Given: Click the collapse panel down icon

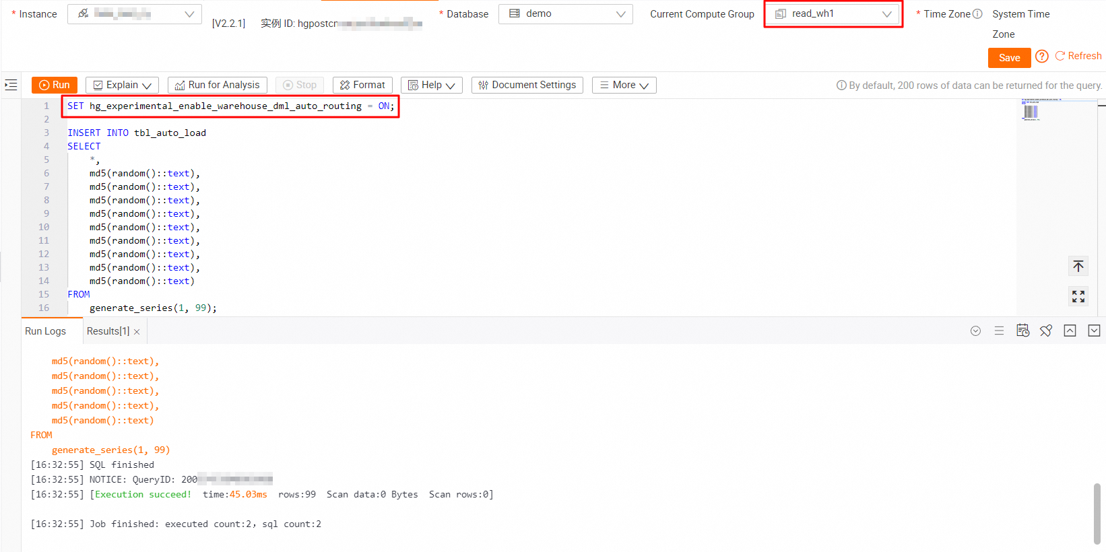Looking at the screenshot, I should pyautogui.click(x=1095, y=331).
